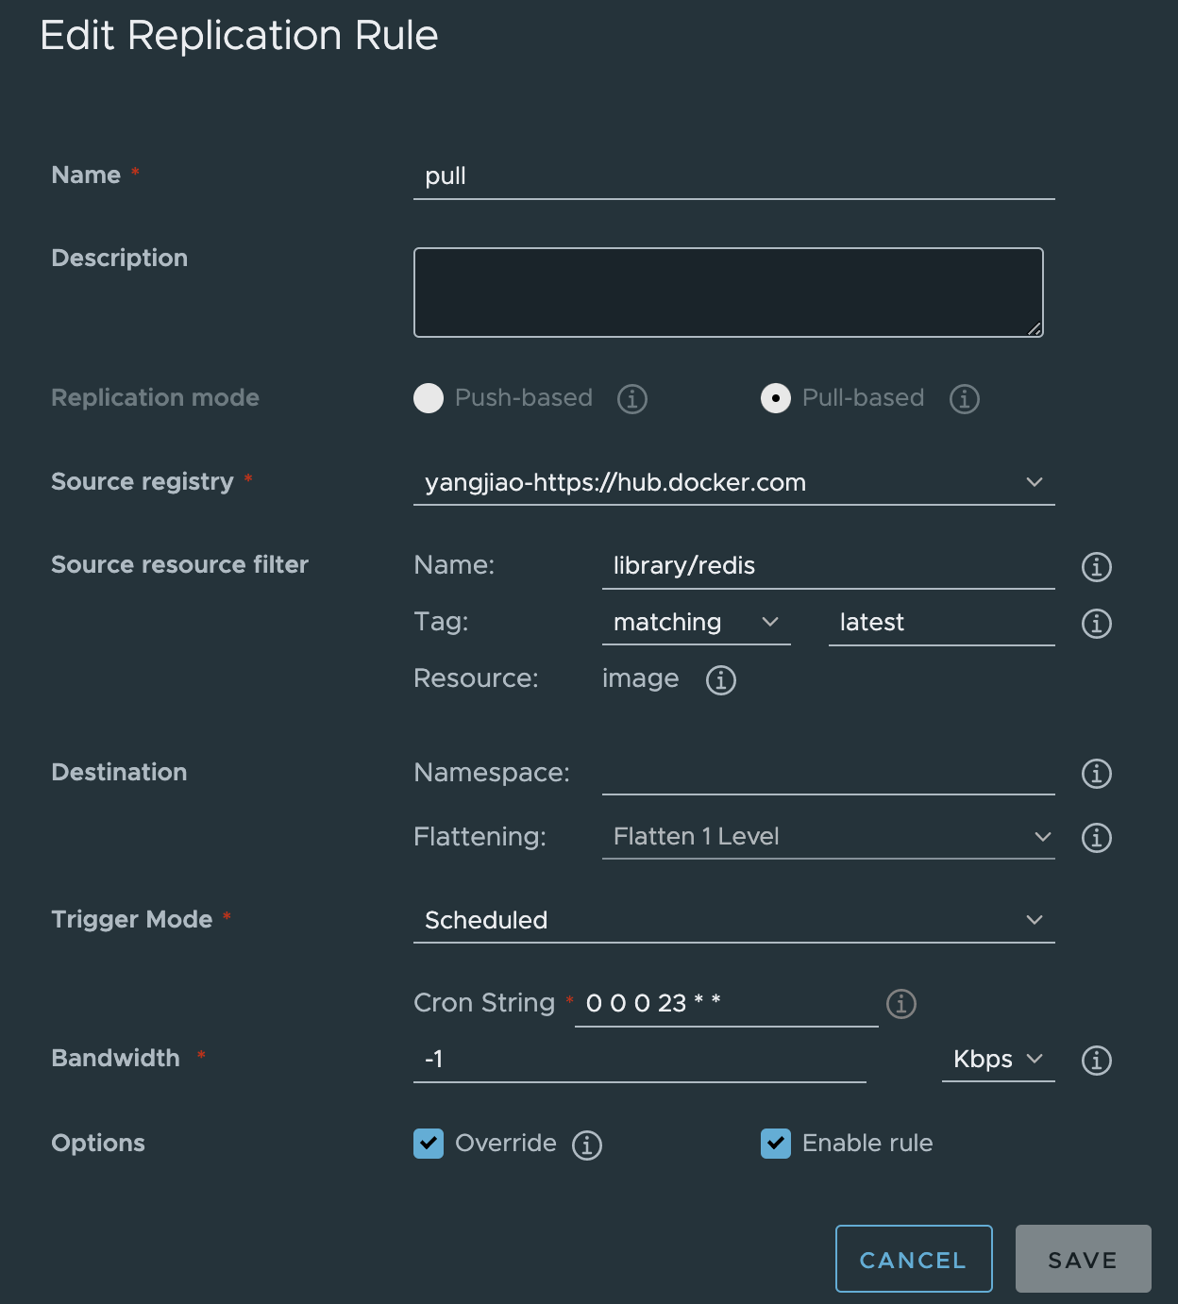Open the Resource image type info tooltip
Image resolution: width=1178 pixels, height=1304 pixels.
(719, 679)
